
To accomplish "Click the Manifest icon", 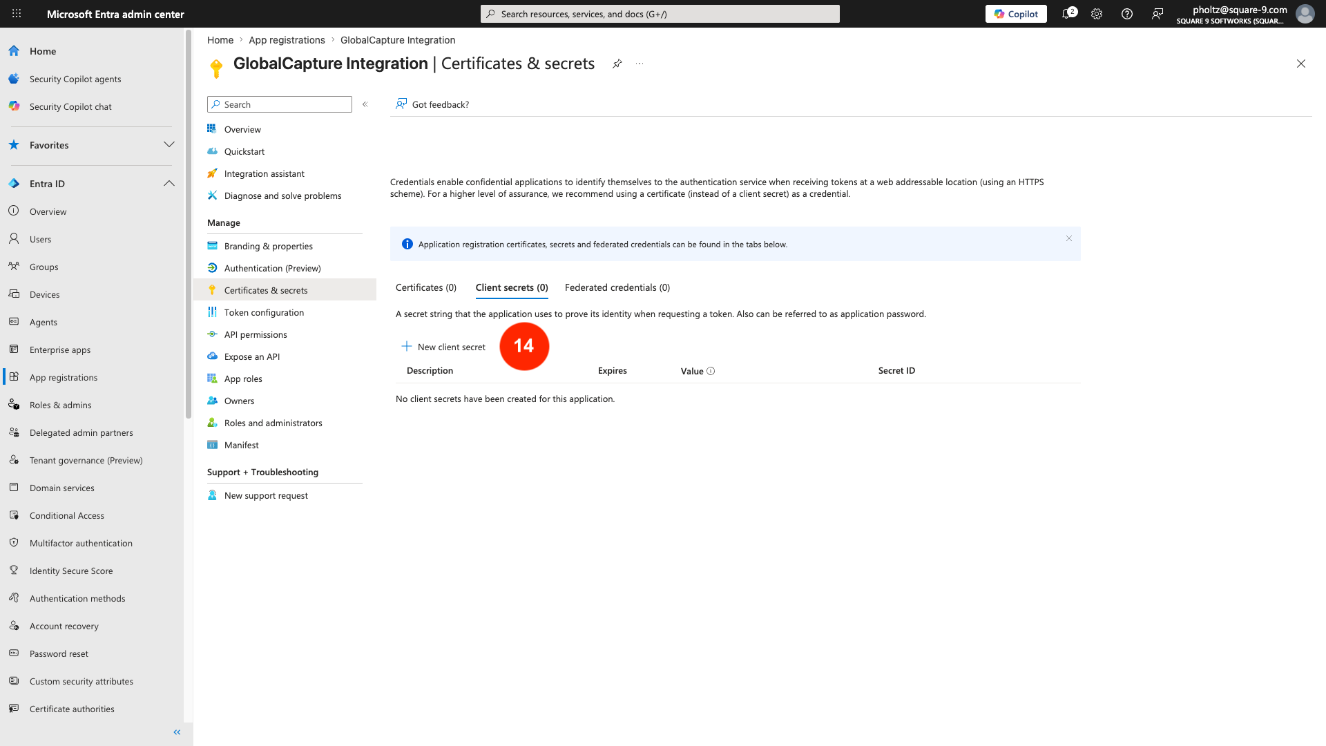I will 213,445.
